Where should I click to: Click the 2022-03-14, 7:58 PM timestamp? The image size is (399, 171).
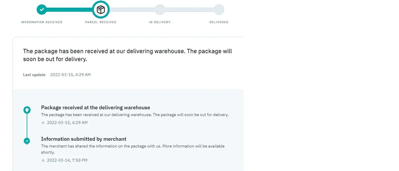pyautogui.click(x=67, y=160)
